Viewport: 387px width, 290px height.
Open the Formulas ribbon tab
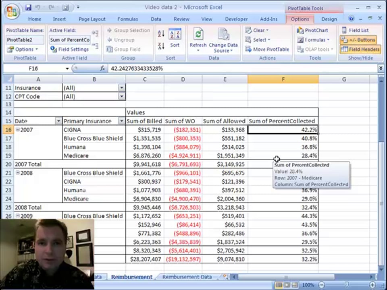pos(128,19)
